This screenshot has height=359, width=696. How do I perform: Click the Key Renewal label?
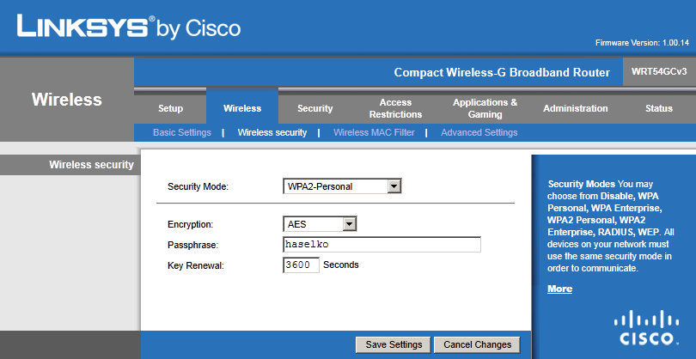196,265
